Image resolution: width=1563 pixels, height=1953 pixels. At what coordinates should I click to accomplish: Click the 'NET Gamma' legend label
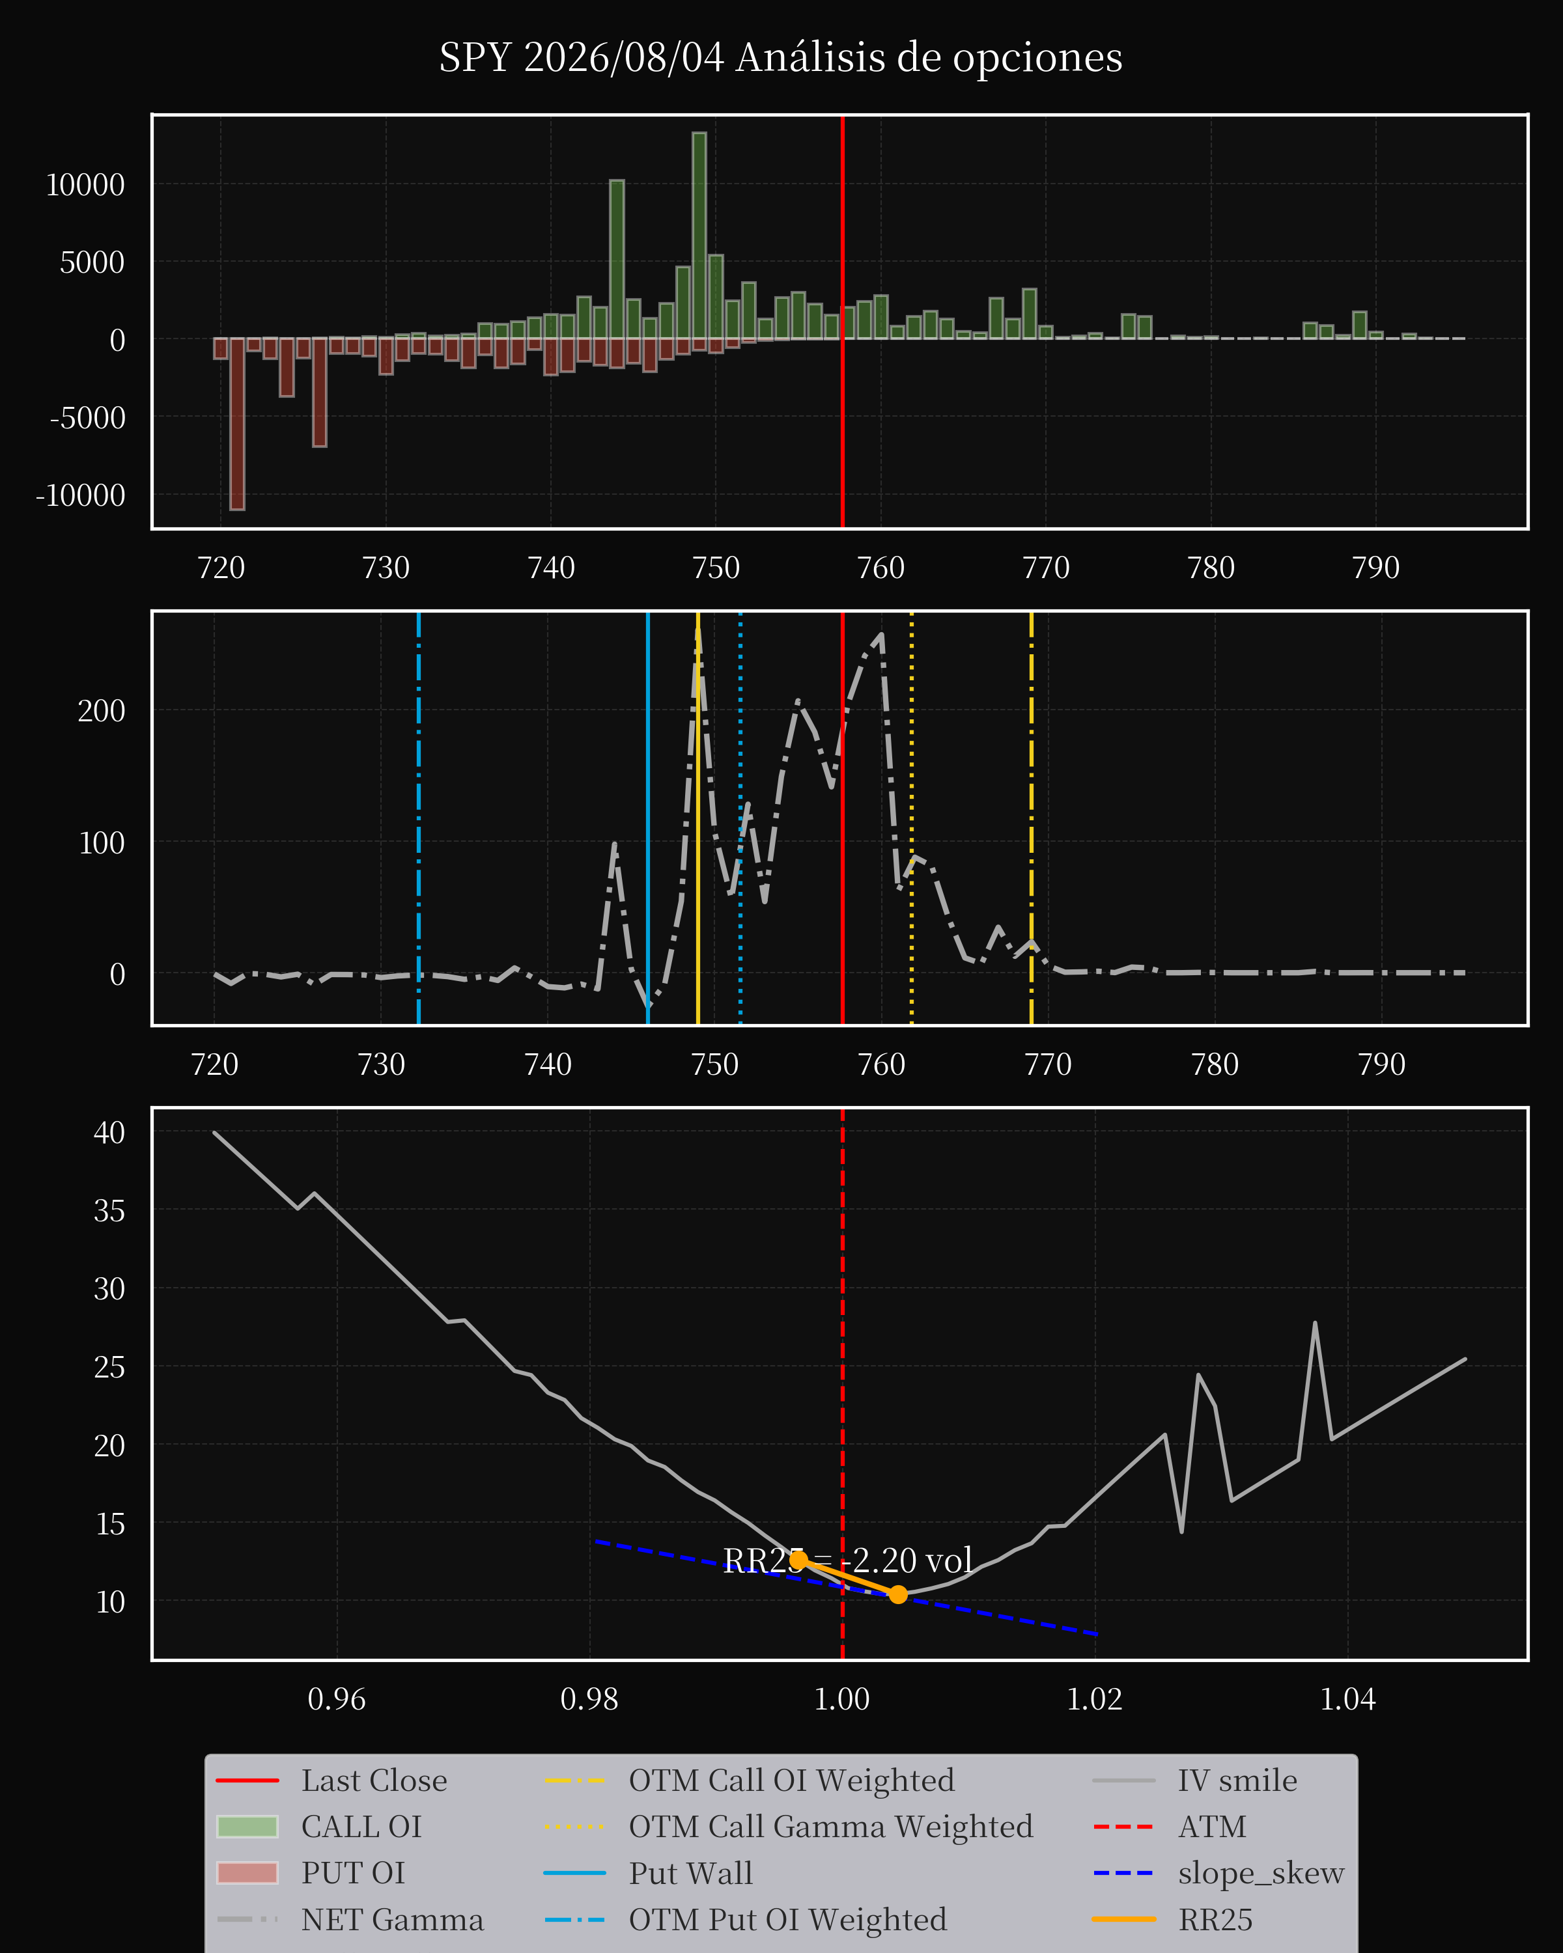coord(392,1920)
